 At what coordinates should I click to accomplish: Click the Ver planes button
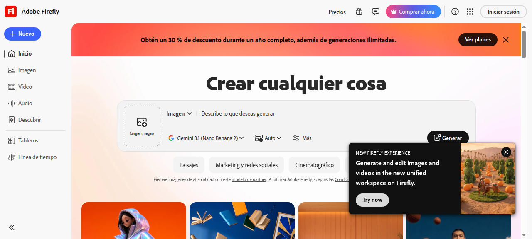[x=478, y=40]
